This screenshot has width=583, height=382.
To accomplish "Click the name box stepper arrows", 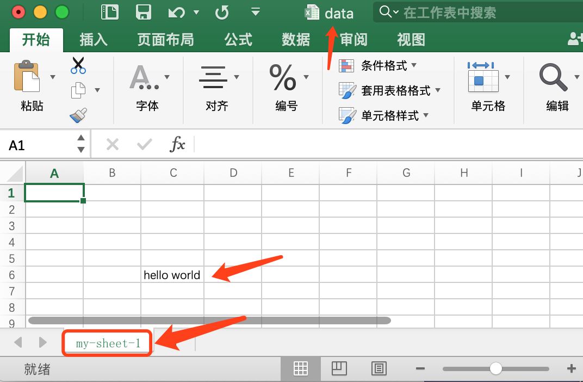I will (x=80, y=144).
